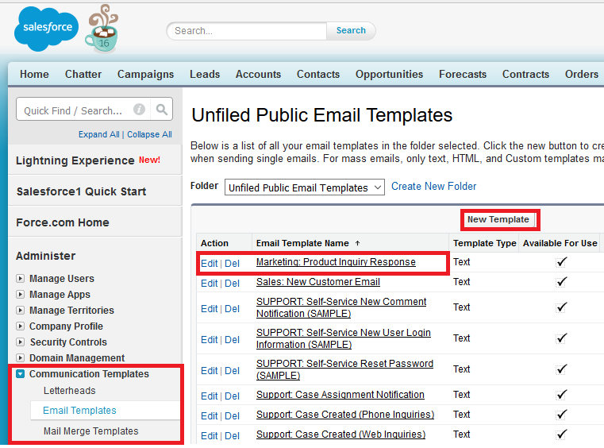The width and height of the screenshot is (604, 448).
Task: Click into the top search field
Action: 246,31
